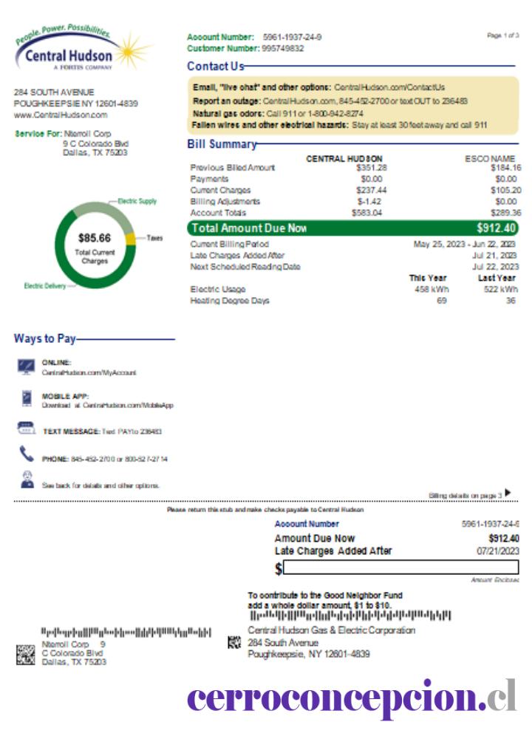
Task: Click the Fallen wires hazard line
Action: pos(340,125)
